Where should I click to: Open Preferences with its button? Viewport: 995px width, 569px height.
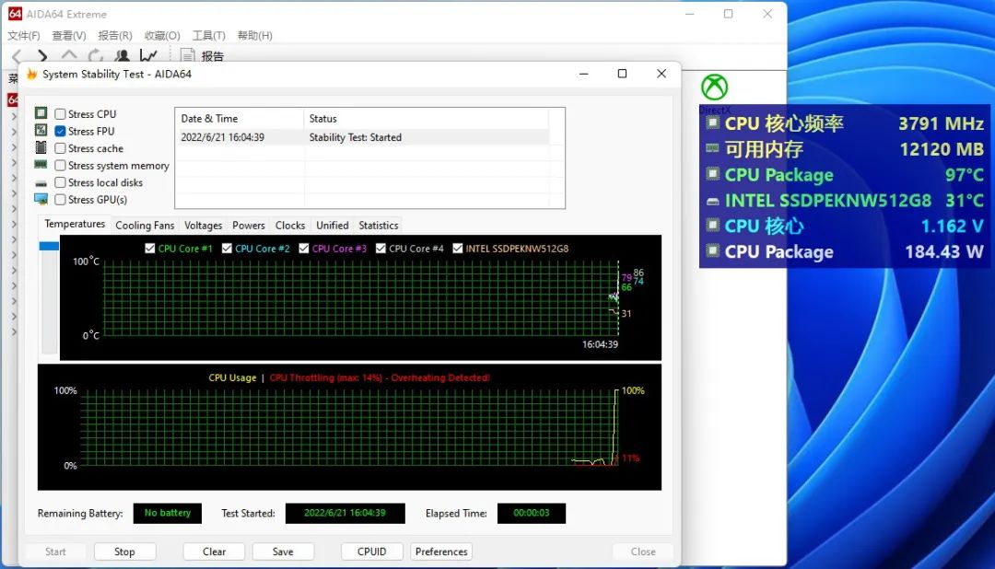(x=441, y=551)
